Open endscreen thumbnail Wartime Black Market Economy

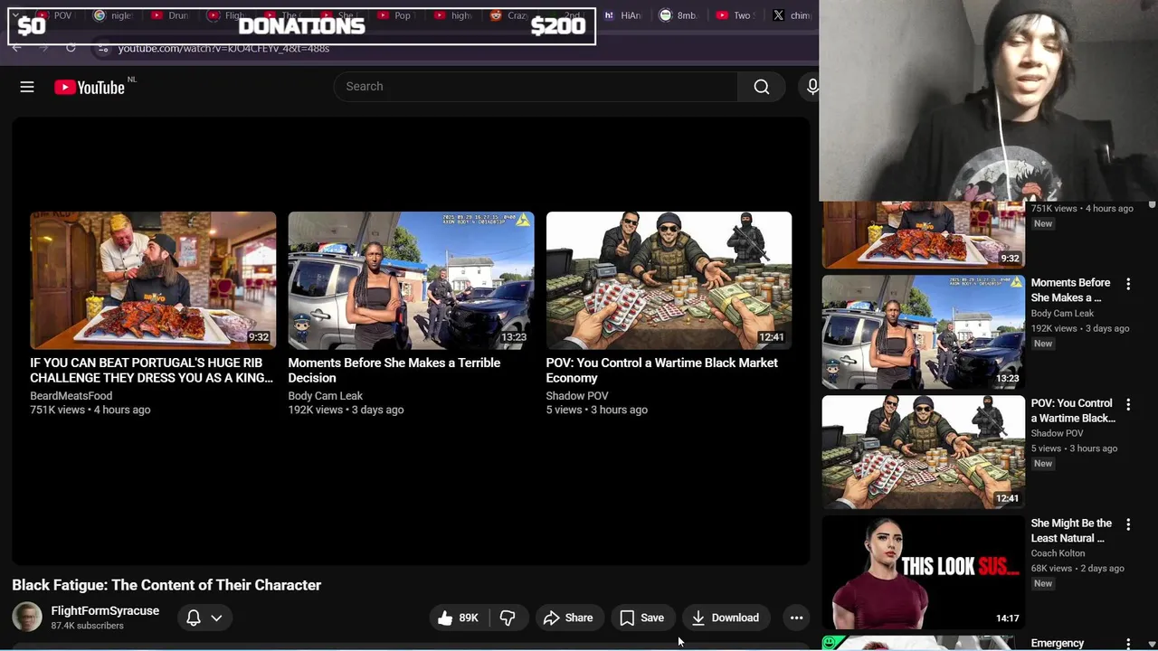tap(669, 280)
